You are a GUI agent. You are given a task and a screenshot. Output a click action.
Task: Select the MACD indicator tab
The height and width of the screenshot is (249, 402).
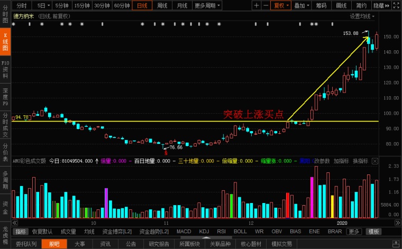[184, 232]
